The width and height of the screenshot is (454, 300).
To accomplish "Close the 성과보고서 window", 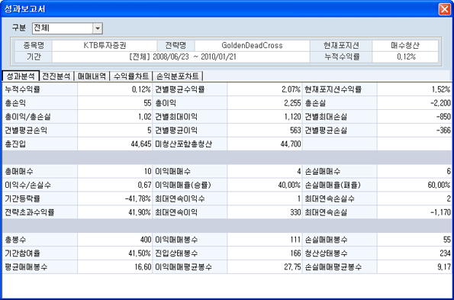I will pyautogui.click(x=444, y=9).
